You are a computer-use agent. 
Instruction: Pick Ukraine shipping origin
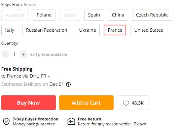coord(88,30)
